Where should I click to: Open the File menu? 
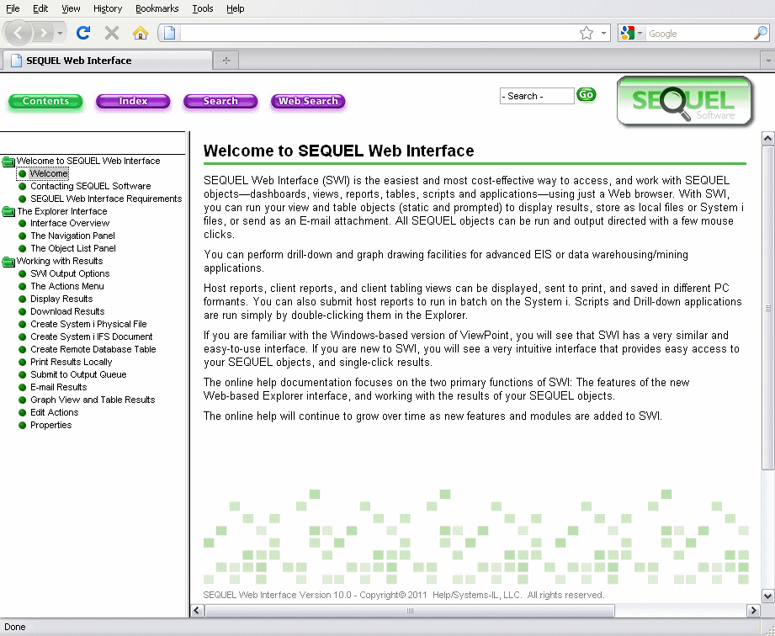click(x=13, y=8)
